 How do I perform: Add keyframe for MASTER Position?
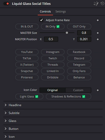point(98,39)
